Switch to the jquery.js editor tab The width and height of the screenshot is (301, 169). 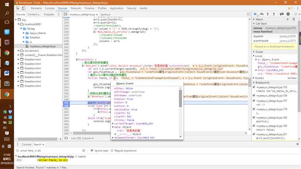(105, 15)
